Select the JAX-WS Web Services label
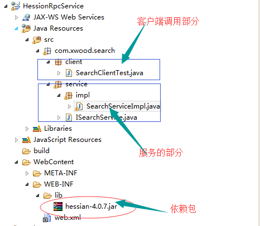The height and width of the screenshot is (226, 260). 69,17
